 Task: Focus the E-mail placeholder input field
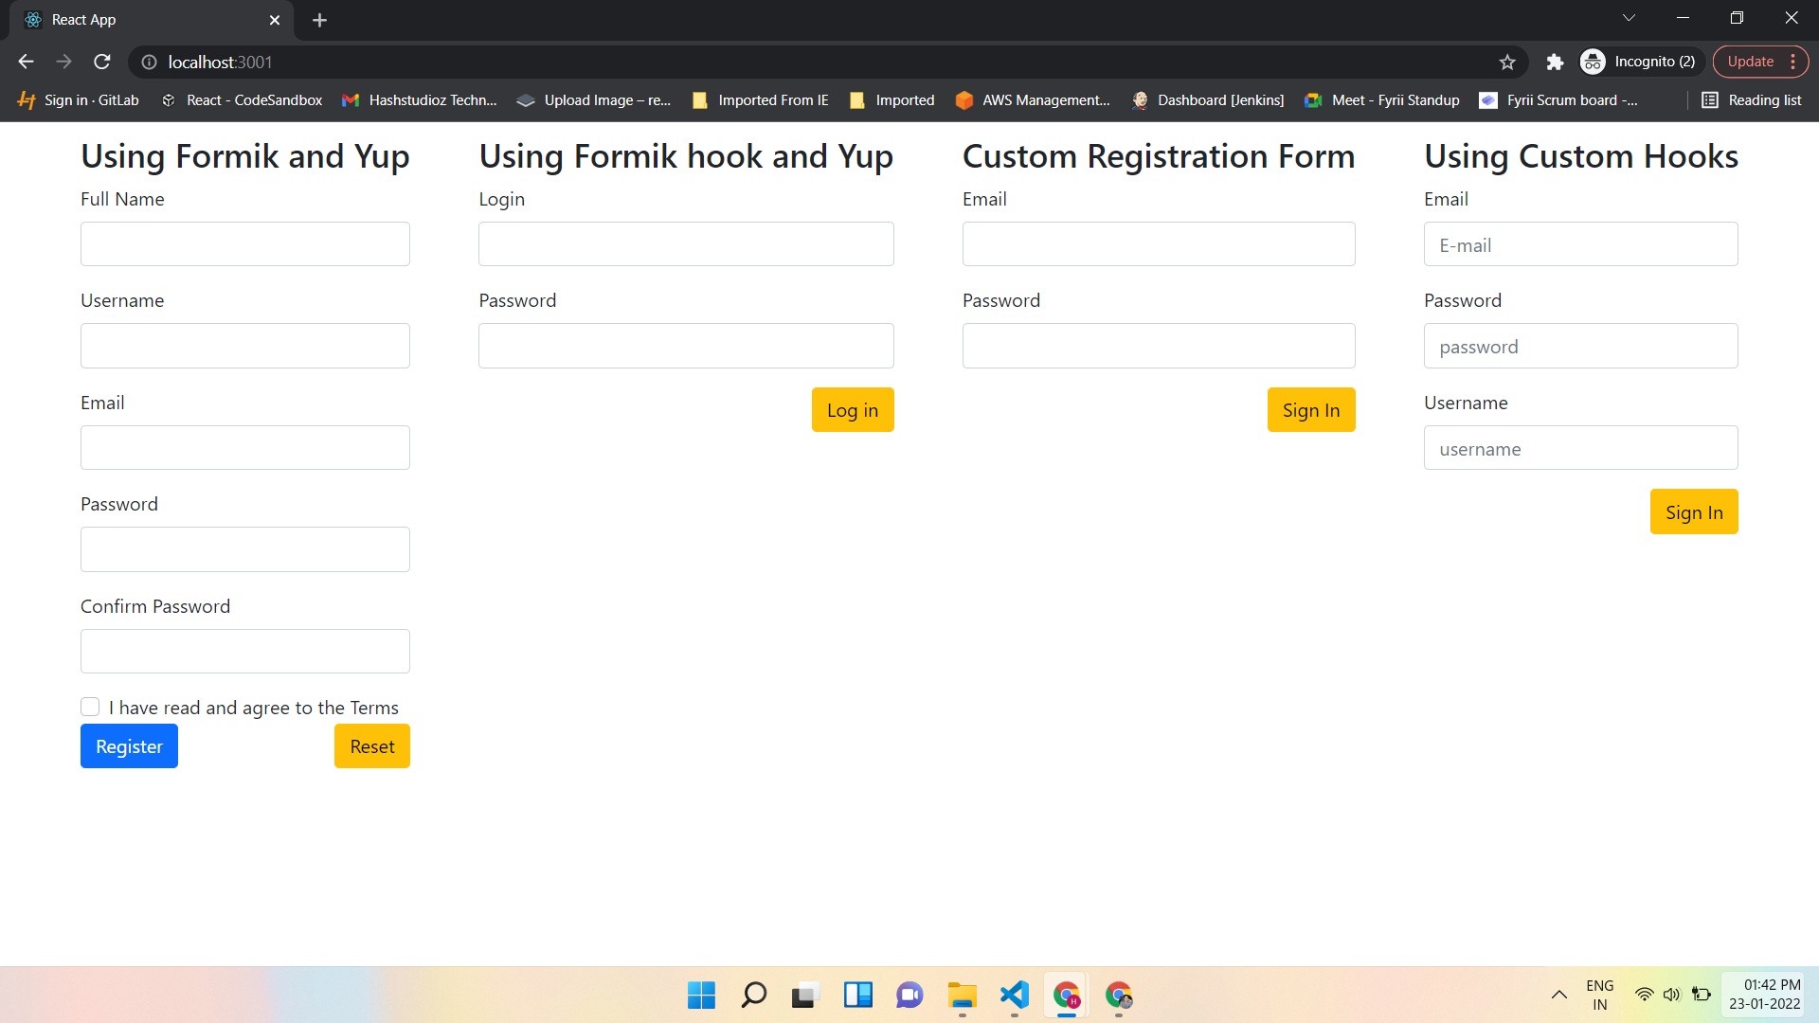point(1580,245)
